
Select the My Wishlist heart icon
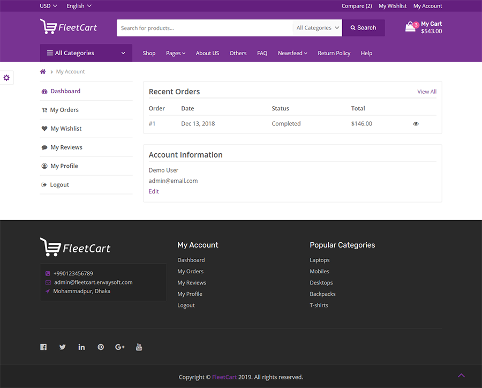44,128
